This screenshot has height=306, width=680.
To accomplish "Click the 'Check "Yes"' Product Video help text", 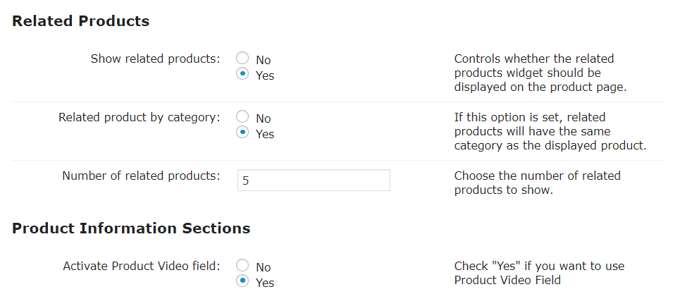I will [x=539, y=273].
